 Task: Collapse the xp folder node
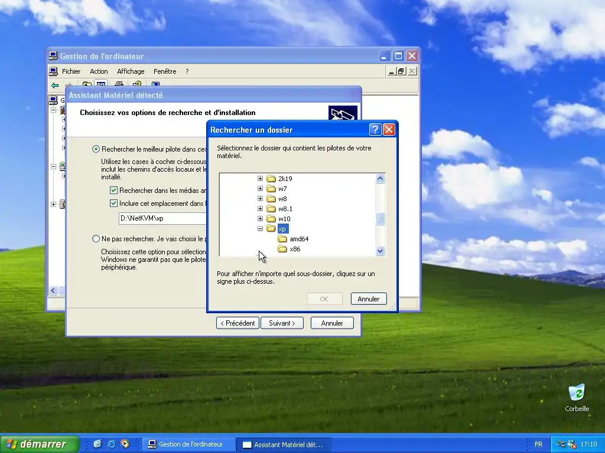pos(260,228)
